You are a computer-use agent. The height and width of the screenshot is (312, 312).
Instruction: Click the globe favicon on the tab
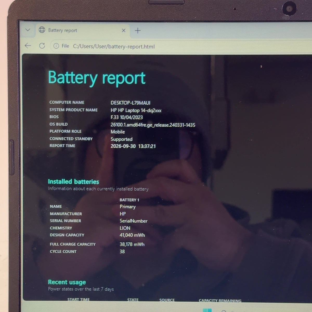(42, 30)
